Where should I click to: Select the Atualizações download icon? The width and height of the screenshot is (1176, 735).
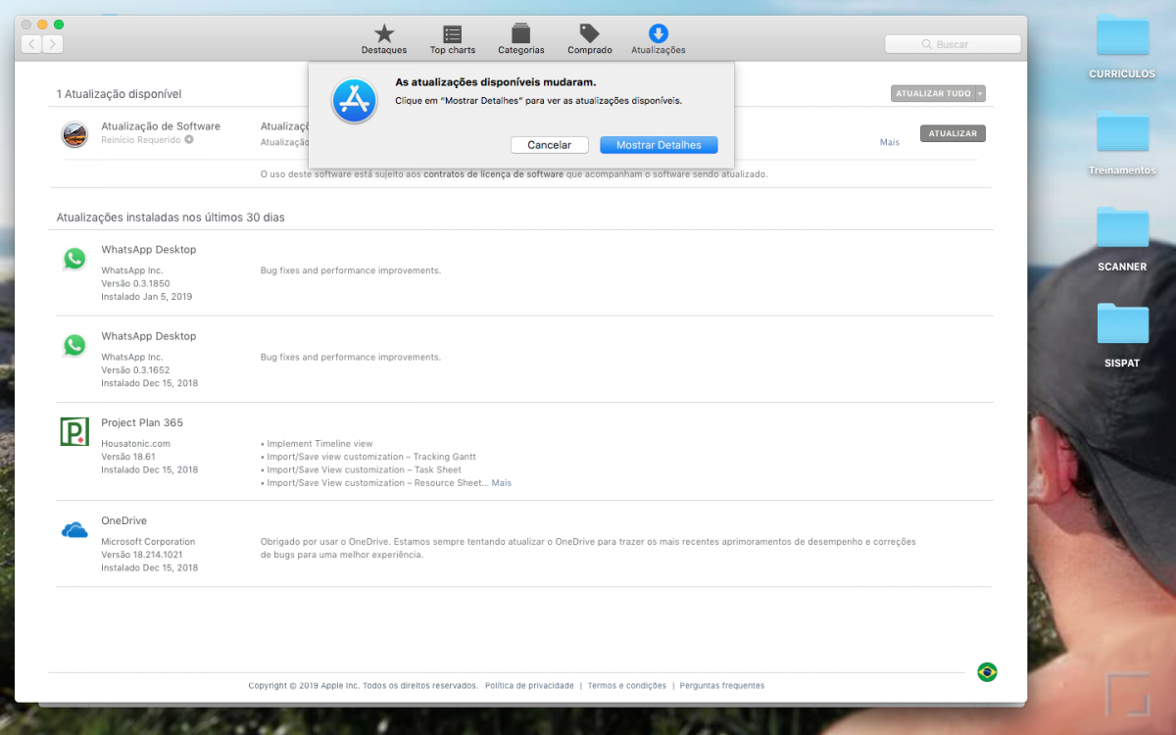[x=659, y=34]
